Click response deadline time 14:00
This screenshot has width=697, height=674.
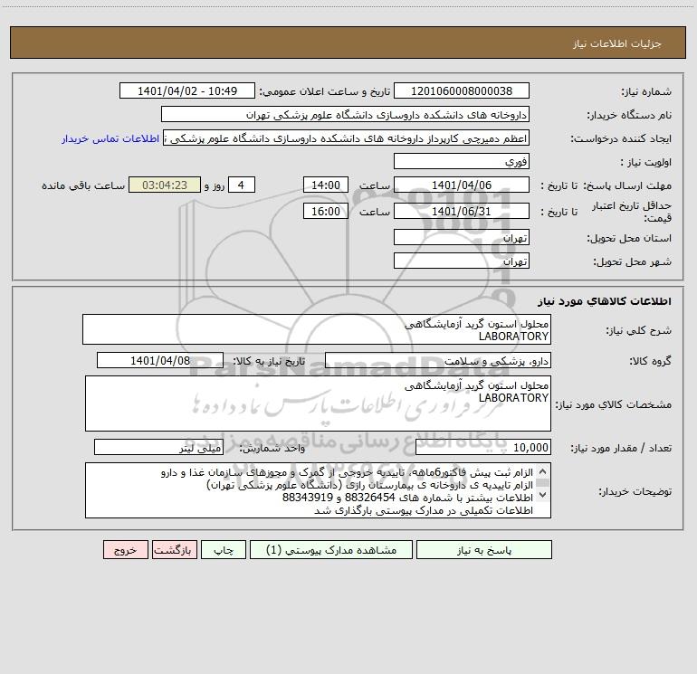[325, 185]
